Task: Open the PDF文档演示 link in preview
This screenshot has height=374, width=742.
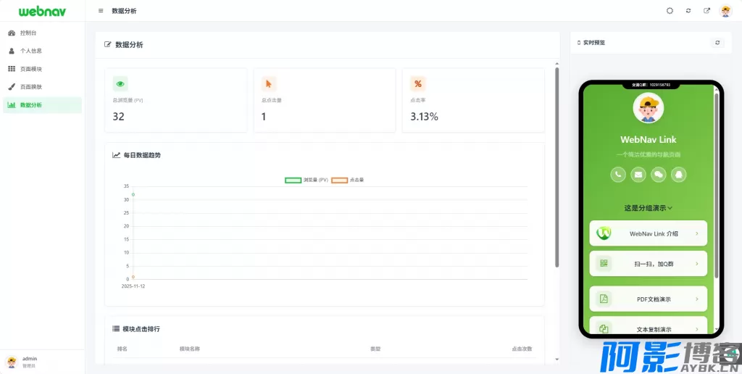Action: pos(648,299)
